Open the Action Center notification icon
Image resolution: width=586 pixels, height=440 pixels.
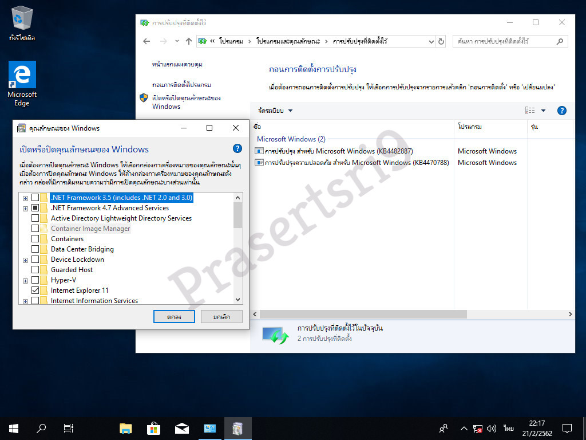[567, 429]
